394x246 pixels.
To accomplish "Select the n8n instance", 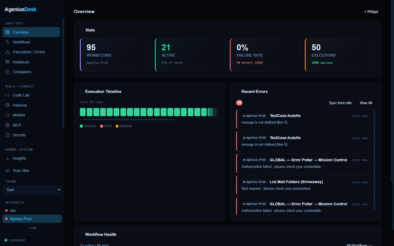I will click(32, 210).
